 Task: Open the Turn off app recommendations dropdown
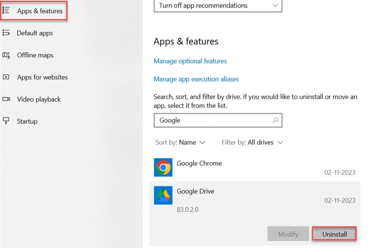[x=218, y=6]
